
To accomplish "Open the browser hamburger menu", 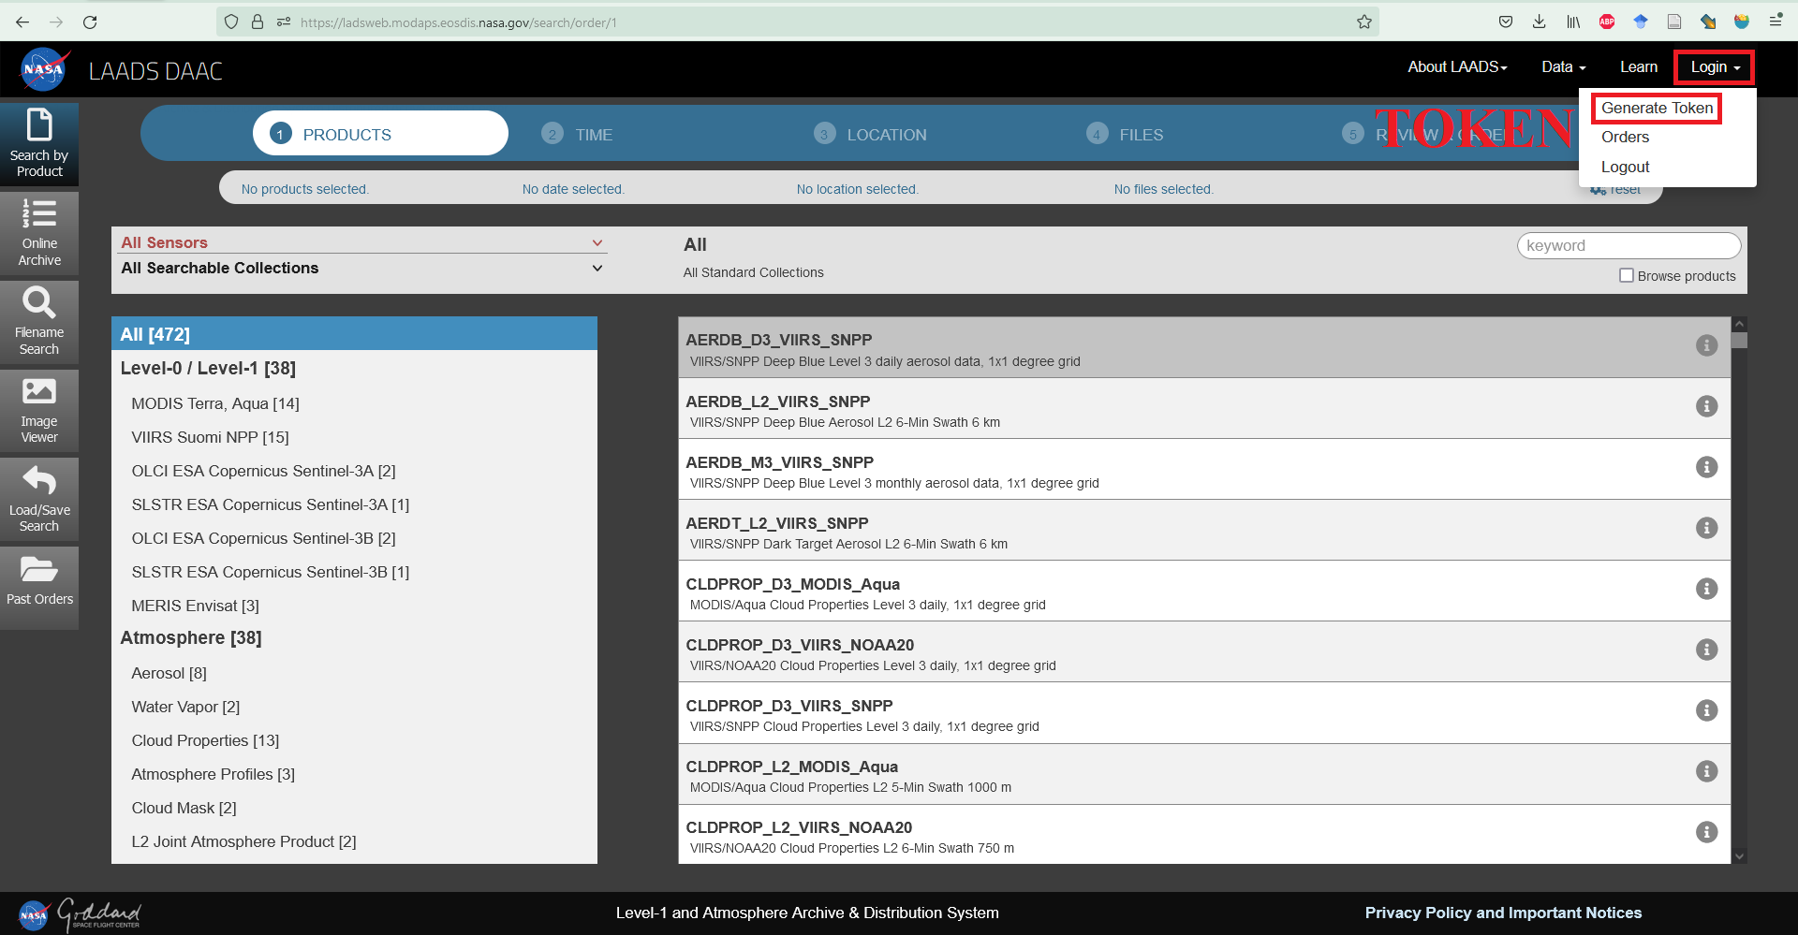I will click(1775, 21).
